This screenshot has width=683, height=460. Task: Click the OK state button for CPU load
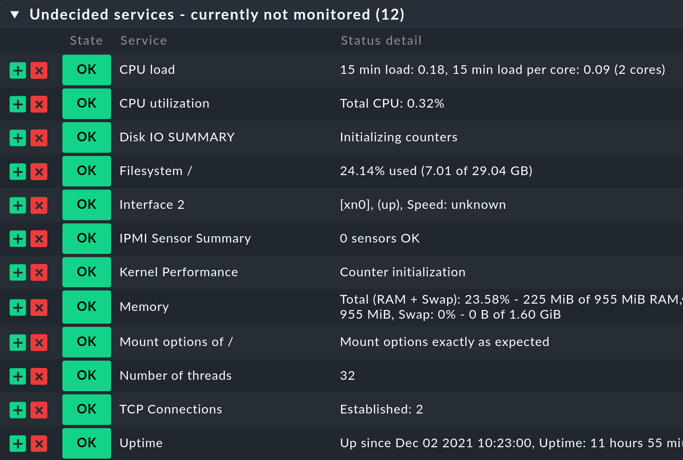click(87, 70)
